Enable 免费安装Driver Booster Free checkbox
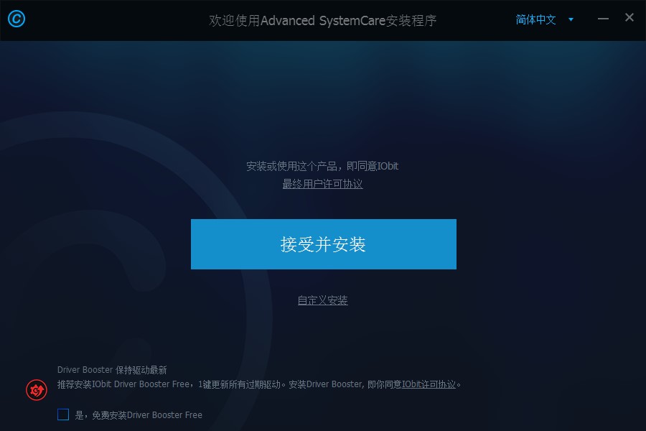646x431 pixels. pyautogui.click(x=63, y=414)
